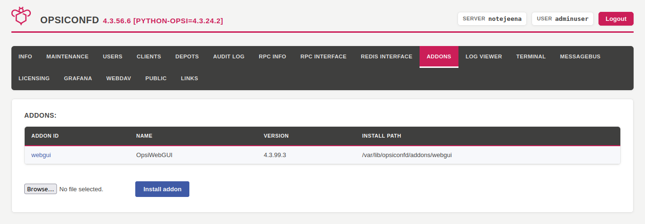Go to the Licensing tab
Screen dimensions: 645x224
(34, 78)
